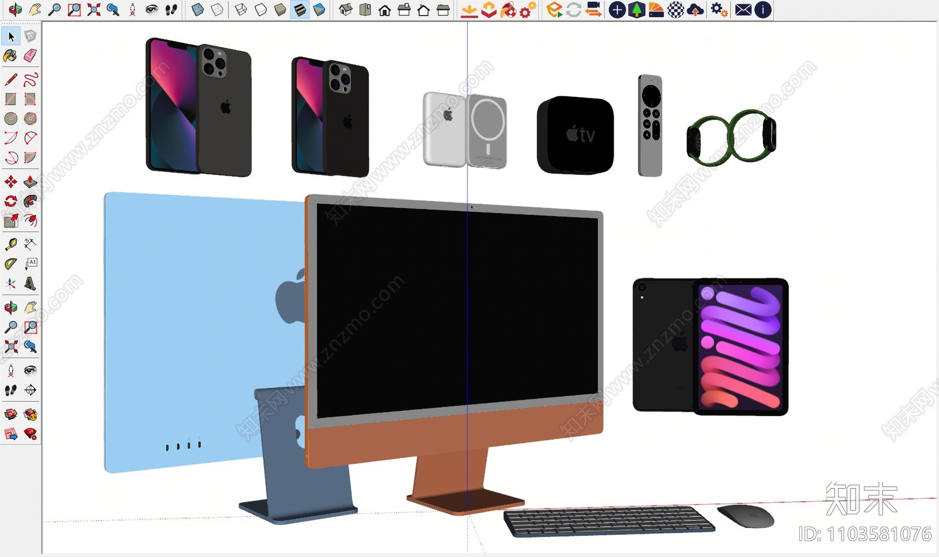Switch to Hidden Line face style
This screenshot has width=939, height=557.
tap(261, 9)
